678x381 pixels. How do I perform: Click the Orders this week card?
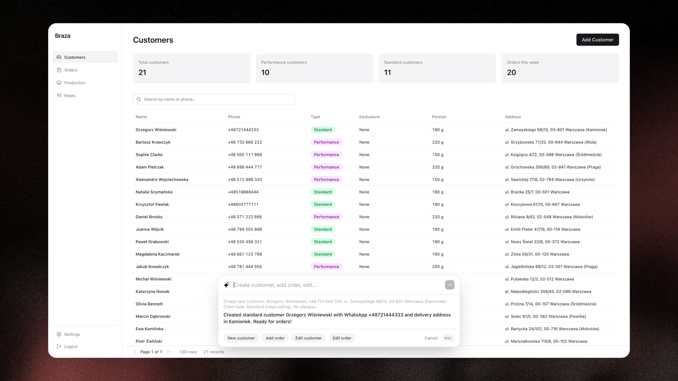coord(560,68)
